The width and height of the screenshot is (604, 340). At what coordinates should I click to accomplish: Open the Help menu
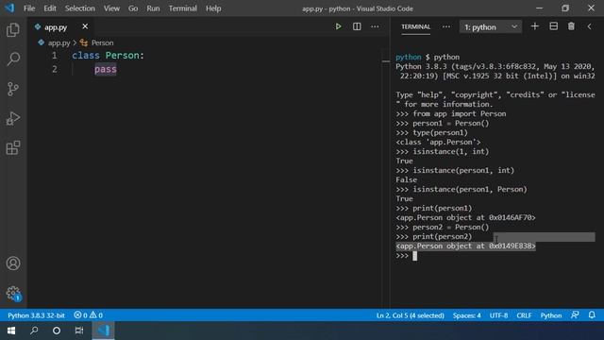[x=213, y=8]
